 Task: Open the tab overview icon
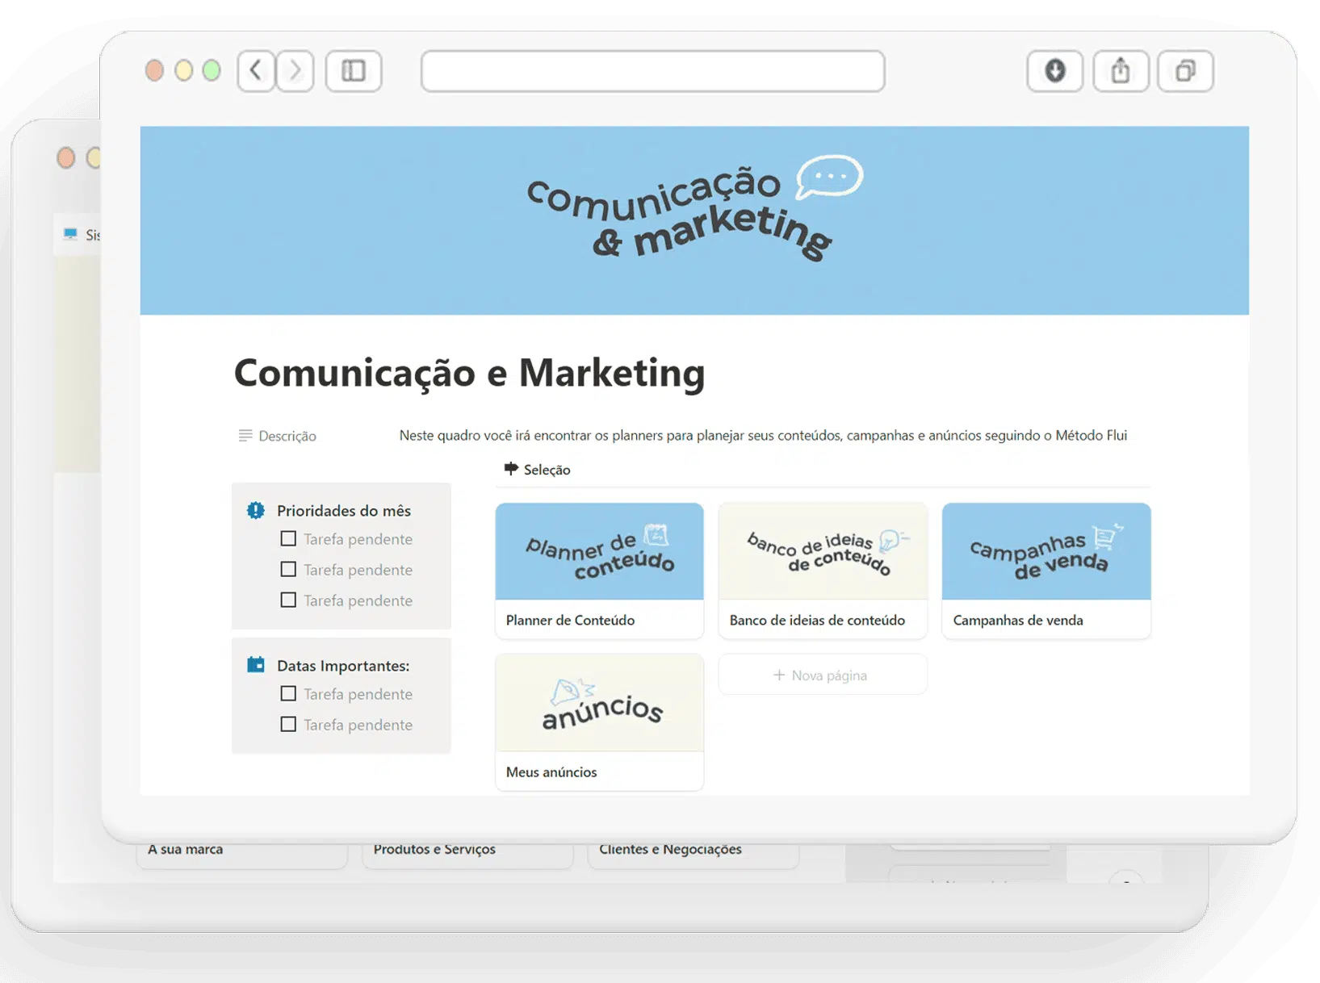[1184, 71]
